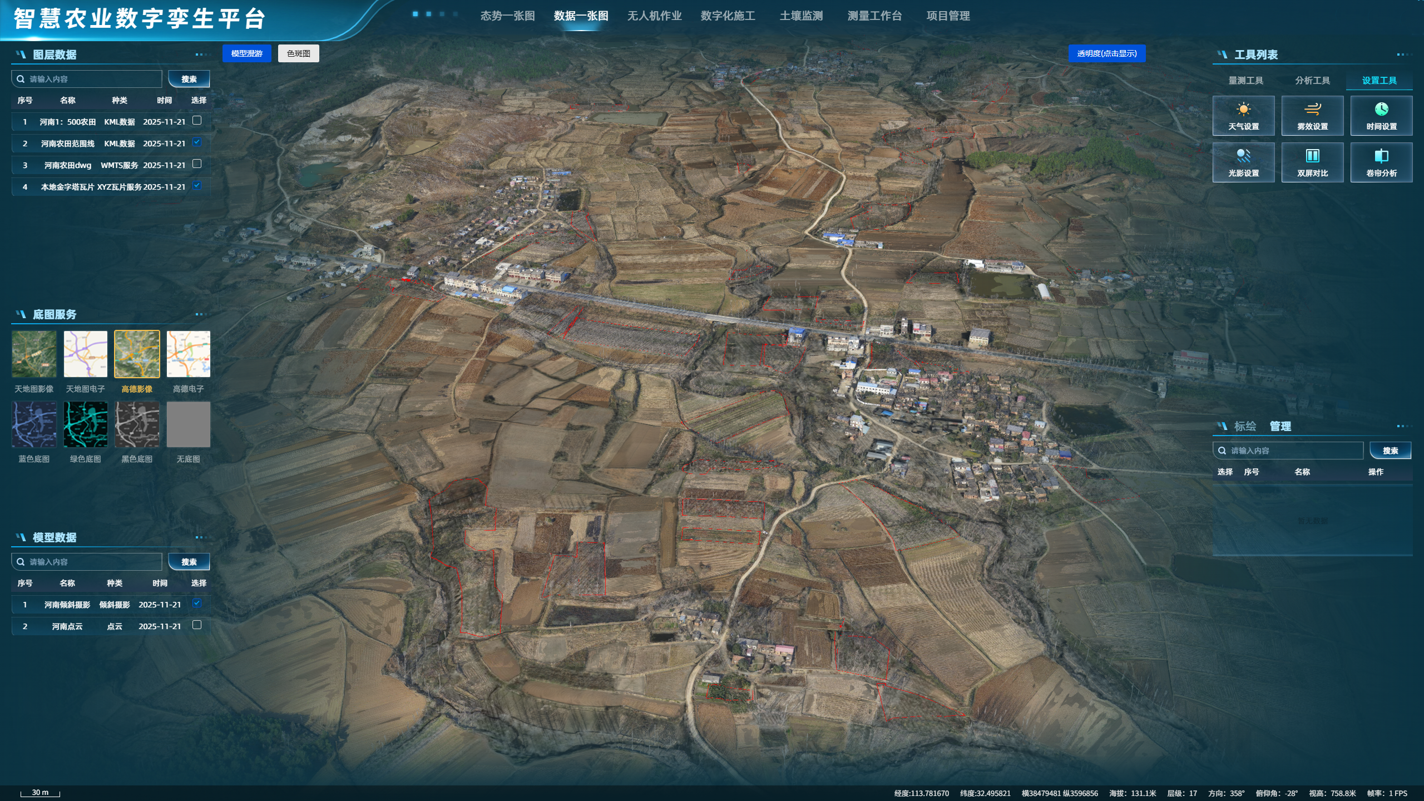Open 数据一张图 navigation tab
The width and height of the screenshot is (1424, 801).
coord(581,16)
